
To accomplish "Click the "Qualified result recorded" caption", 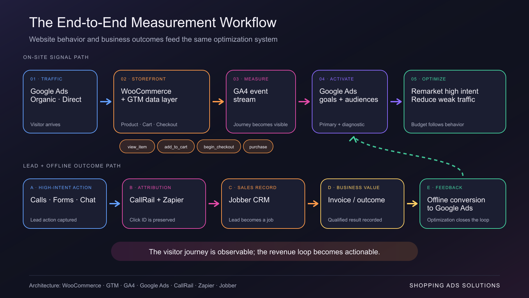I will 355,220.
